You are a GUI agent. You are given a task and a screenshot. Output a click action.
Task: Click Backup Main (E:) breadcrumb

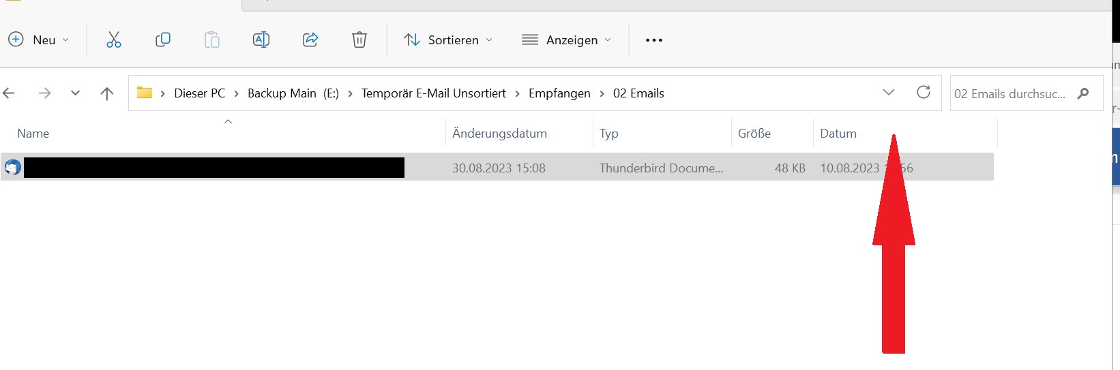point(293,93)
